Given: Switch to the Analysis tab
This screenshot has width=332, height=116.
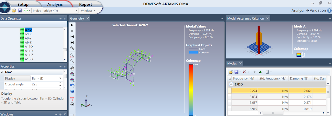Looking at the screenshot, I should point(55,4).
